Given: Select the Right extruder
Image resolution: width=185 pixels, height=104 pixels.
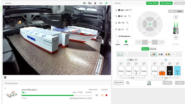Looking at the screenshot, I should [x=180, y=11].
